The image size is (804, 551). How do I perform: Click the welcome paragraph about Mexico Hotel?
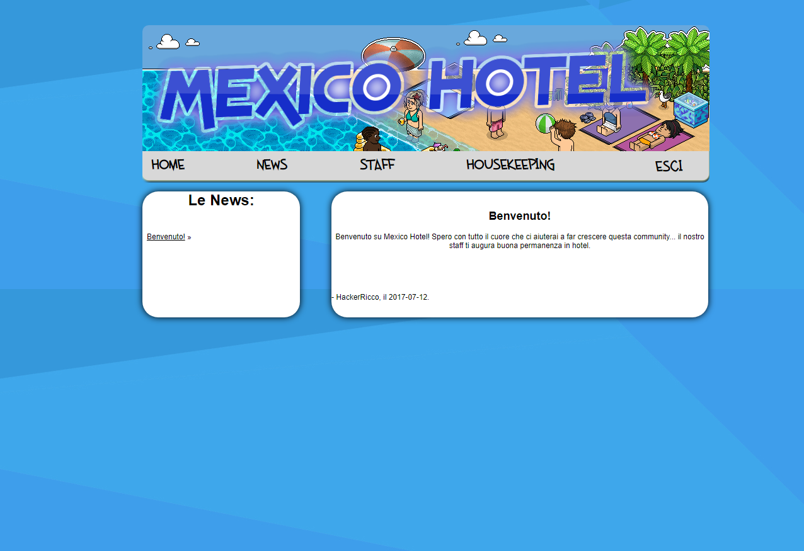(520, 241)
